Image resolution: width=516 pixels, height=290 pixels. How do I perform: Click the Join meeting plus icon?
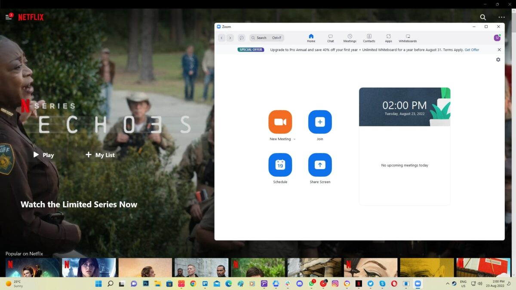pos(320,122)
